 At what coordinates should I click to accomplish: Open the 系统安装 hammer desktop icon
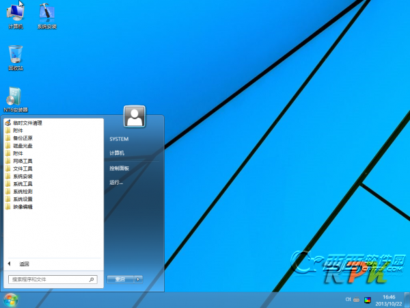pyautogui.click(x=46, y=15)
